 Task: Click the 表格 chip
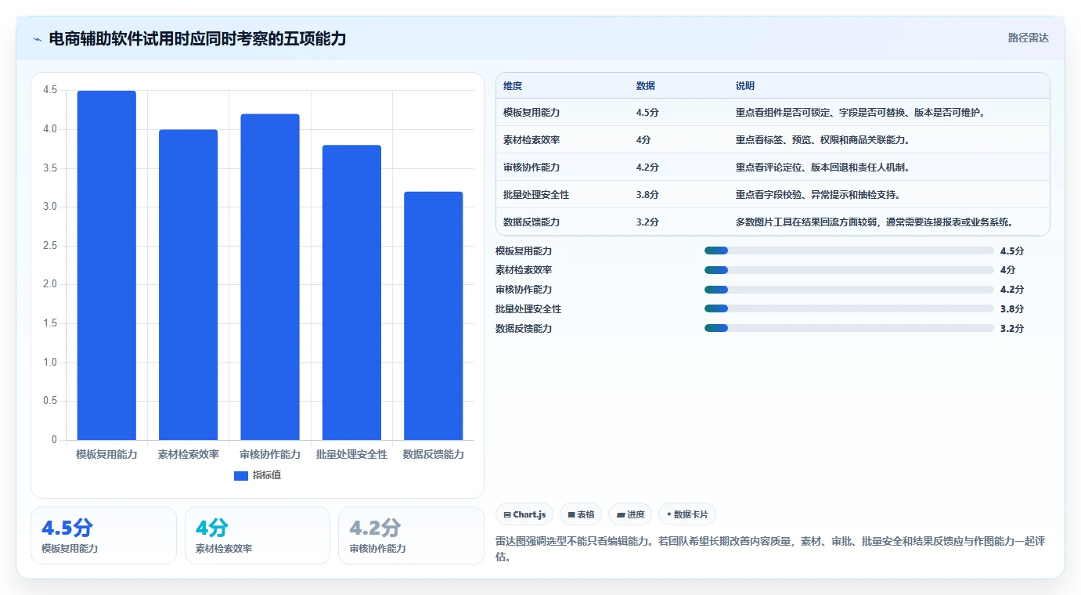click(x=581, y=514)
